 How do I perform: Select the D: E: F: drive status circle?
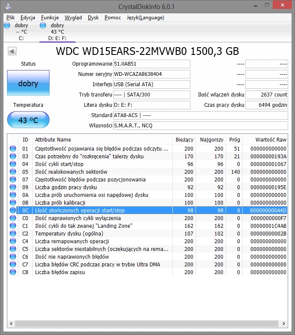point(43,25)
